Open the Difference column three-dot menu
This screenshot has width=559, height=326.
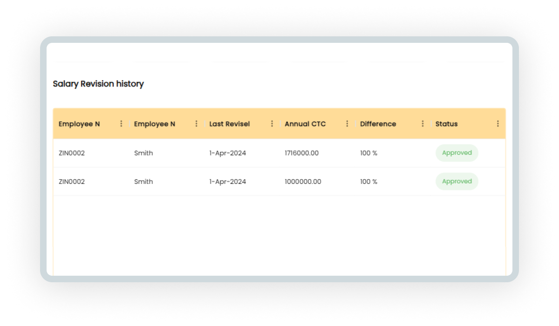click(423, 124)
